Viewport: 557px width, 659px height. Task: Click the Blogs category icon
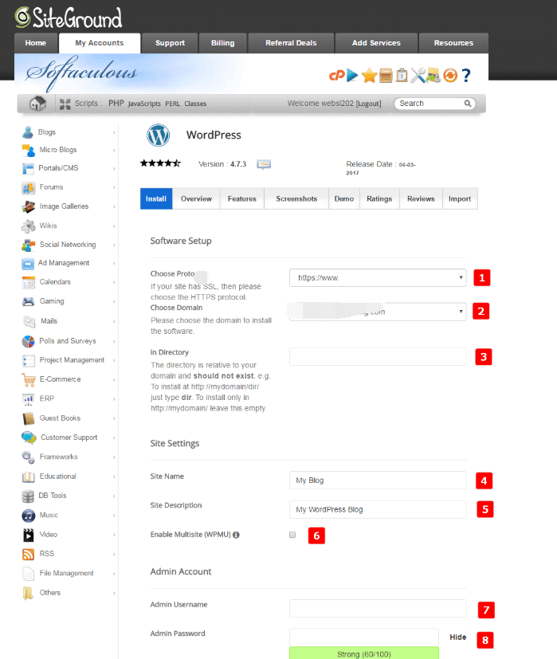(28, 132)
